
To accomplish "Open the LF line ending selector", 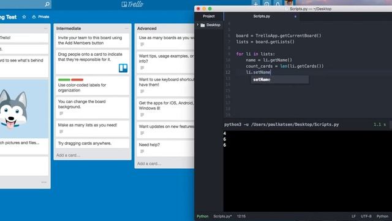I will [x=353, y=216].
